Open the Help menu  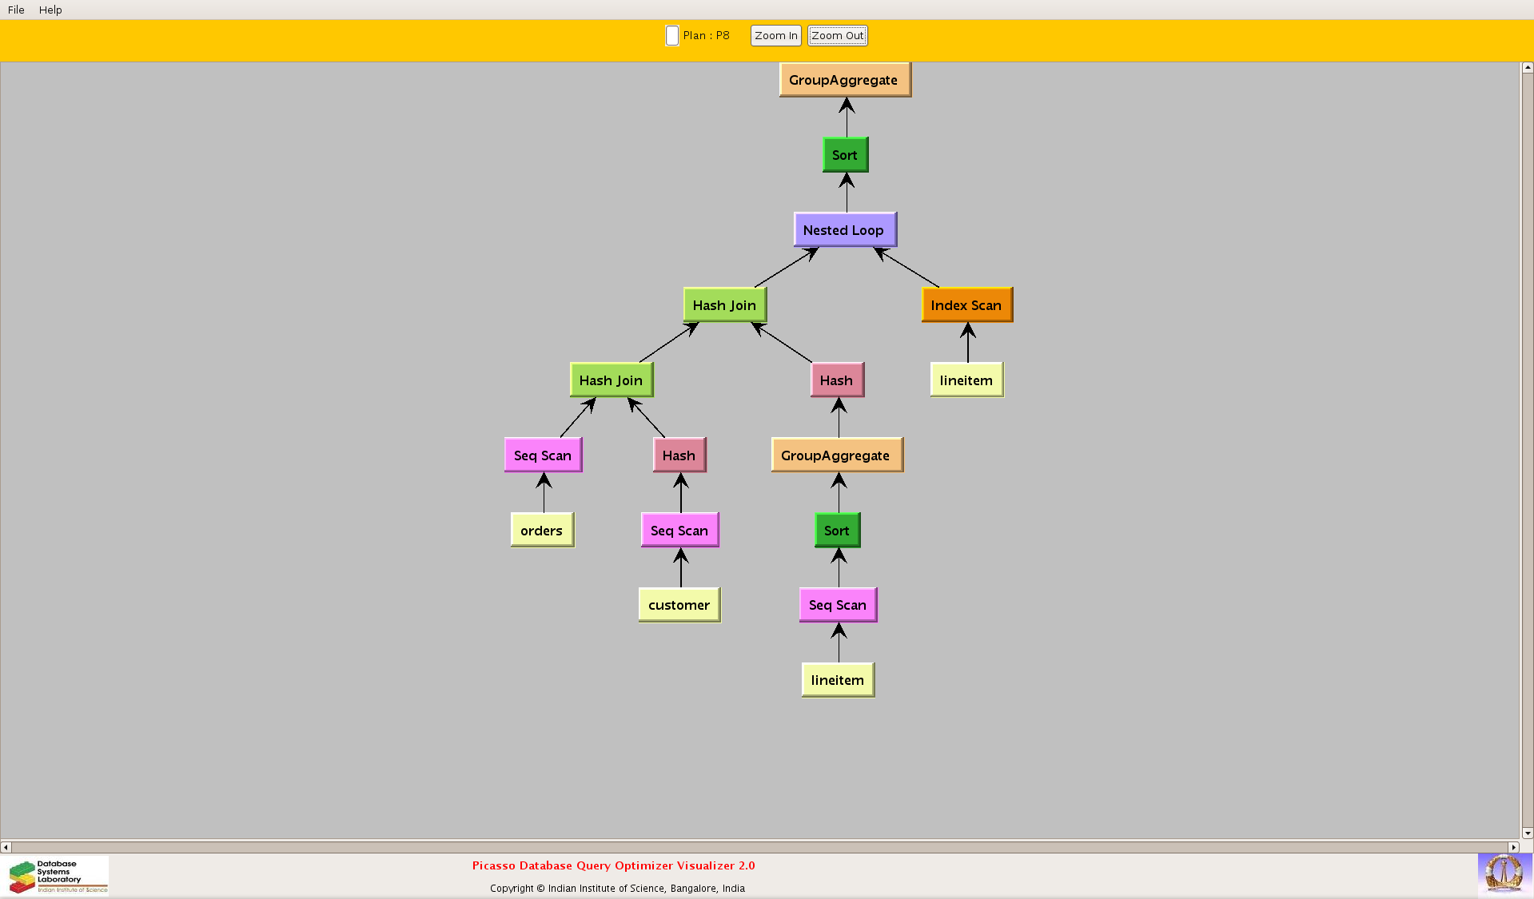point(50,10)
